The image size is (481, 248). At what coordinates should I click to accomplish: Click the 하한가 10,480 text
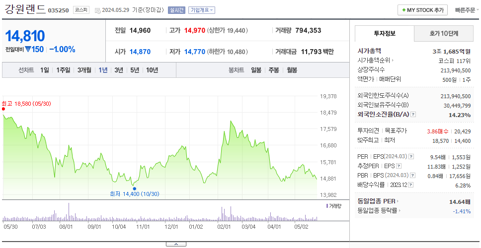pos(227,52)
